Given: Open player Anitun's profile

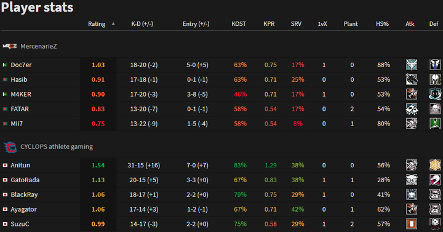Looking at the screenshot, I should tap(20, 165).
